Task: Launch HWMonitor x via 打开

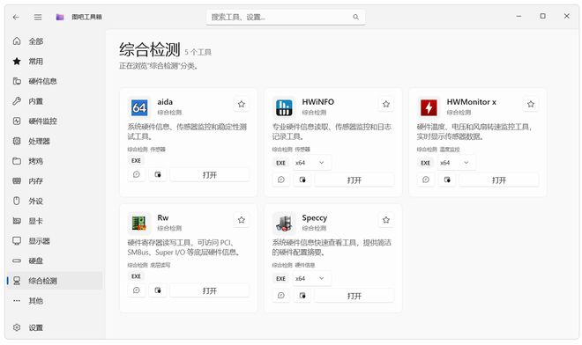Action: (499, 180)
